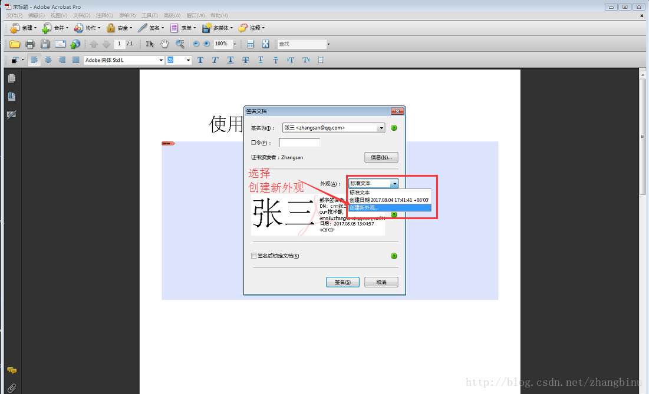Choose the hand pan tool
The width and height of the screenshot is (649, 394).
164,44
